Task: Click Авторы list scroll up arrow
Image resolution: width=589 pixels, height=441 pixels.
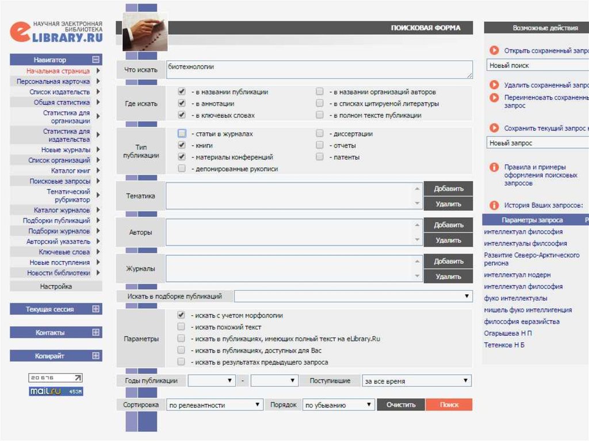Action: [x=417, y=225]
